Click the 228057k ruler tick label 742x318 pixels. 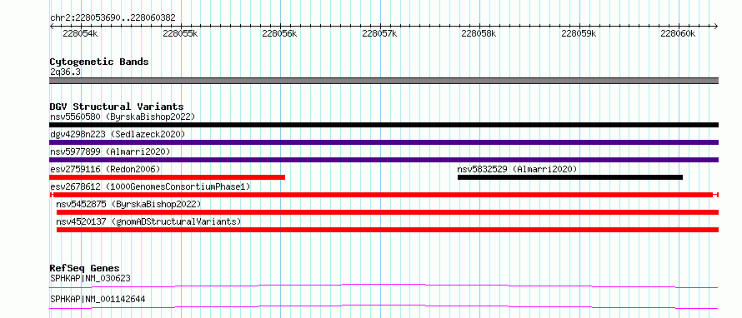click(379, 33)
